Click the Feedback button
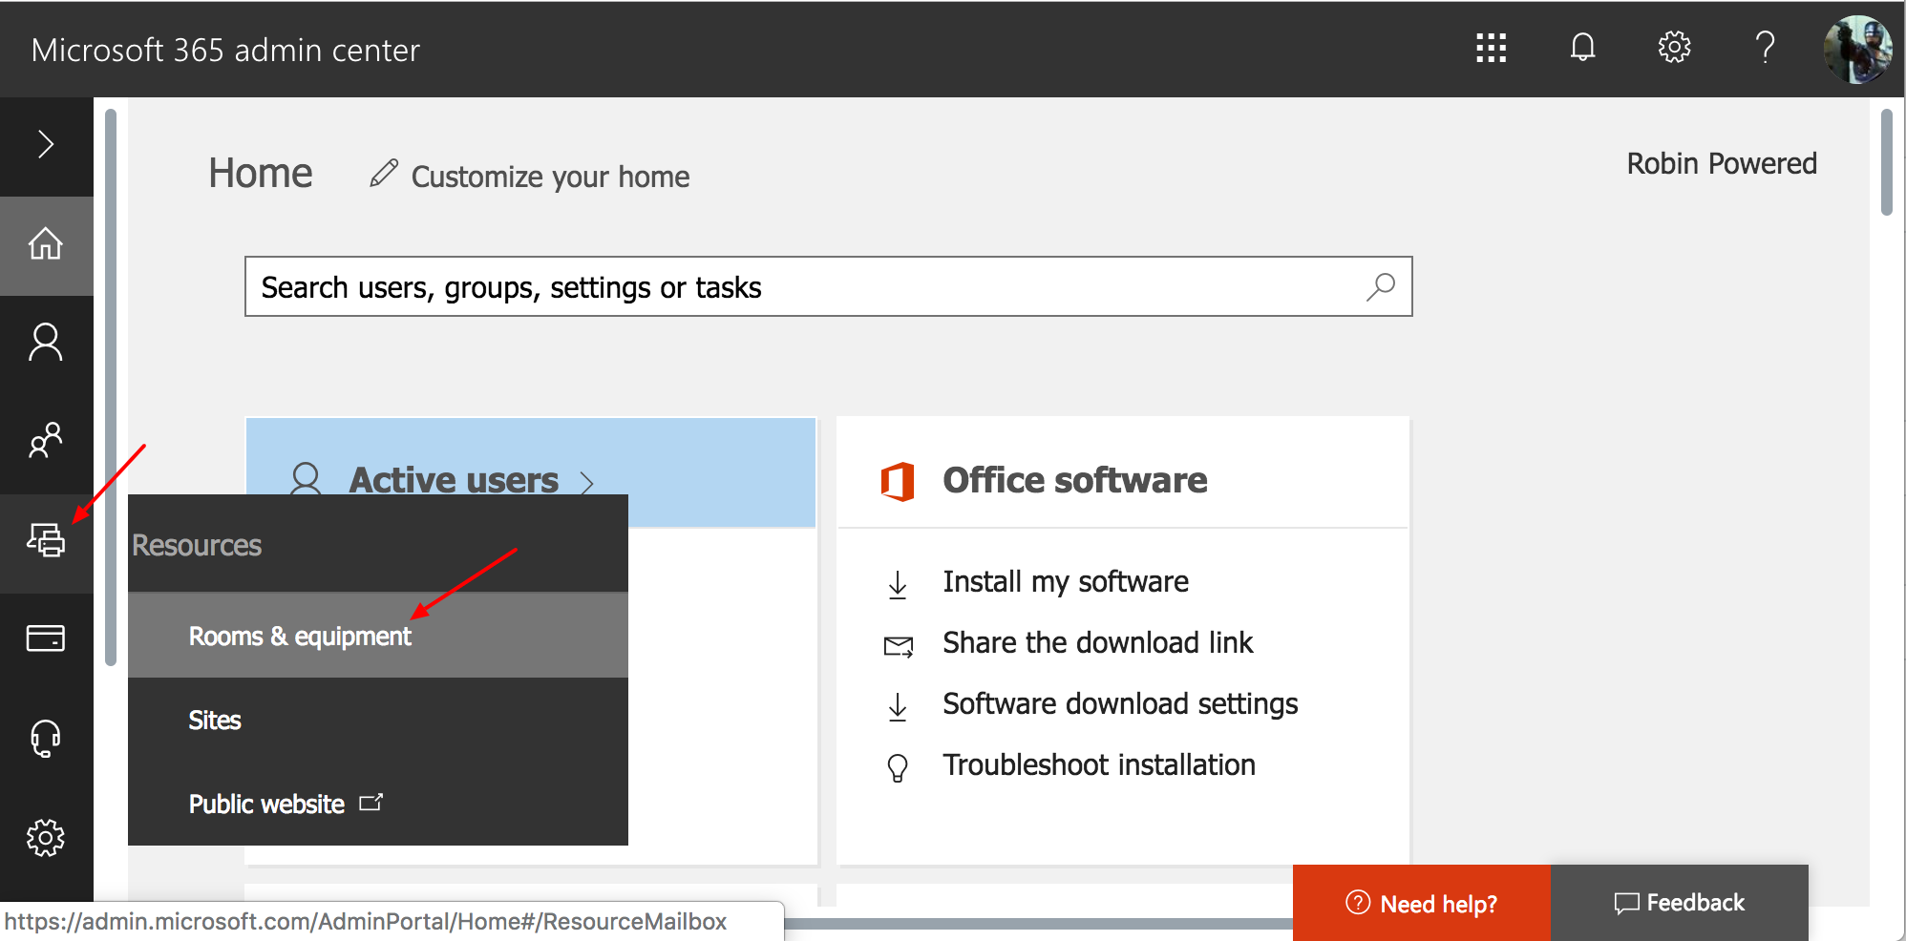 pos(1679,903)
